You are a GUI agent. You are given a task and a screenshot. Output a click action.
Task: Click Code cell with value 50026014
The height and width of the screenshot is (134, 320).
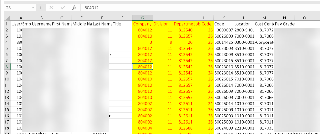(x=223, y=85)
